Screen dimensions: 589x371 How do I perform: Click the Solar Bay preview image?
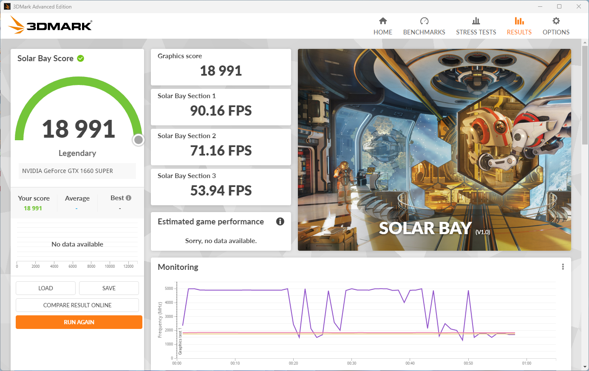(434, 150)
